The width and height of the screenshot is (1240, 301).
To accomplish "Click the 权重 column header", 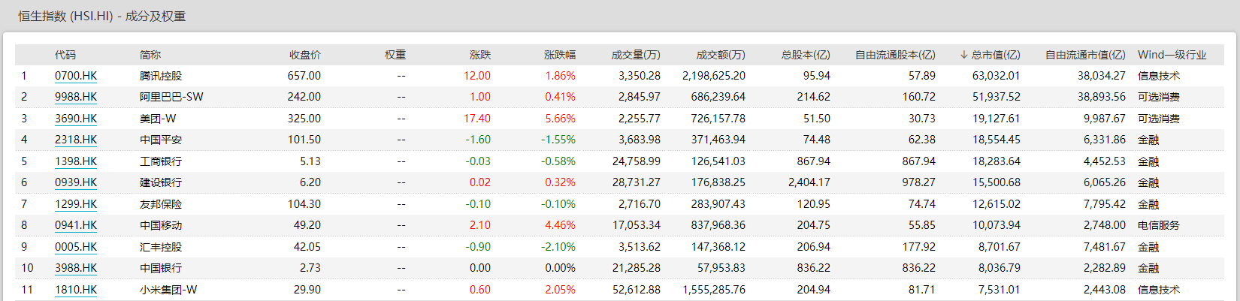I will (x=395, y=55).
